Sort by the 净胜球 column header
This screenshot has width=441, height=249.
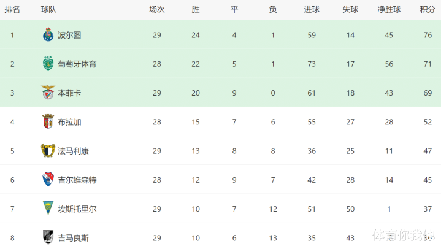pyautogui.click(x=389, y=9)
